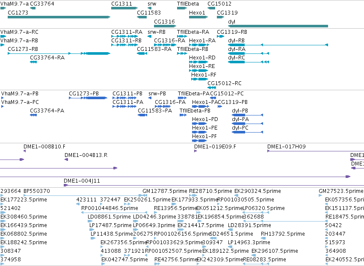The height and width of the screenshot is (266, 364).
Task: Click the VhaM9.7-a-PC protein label
Action: 20,102
